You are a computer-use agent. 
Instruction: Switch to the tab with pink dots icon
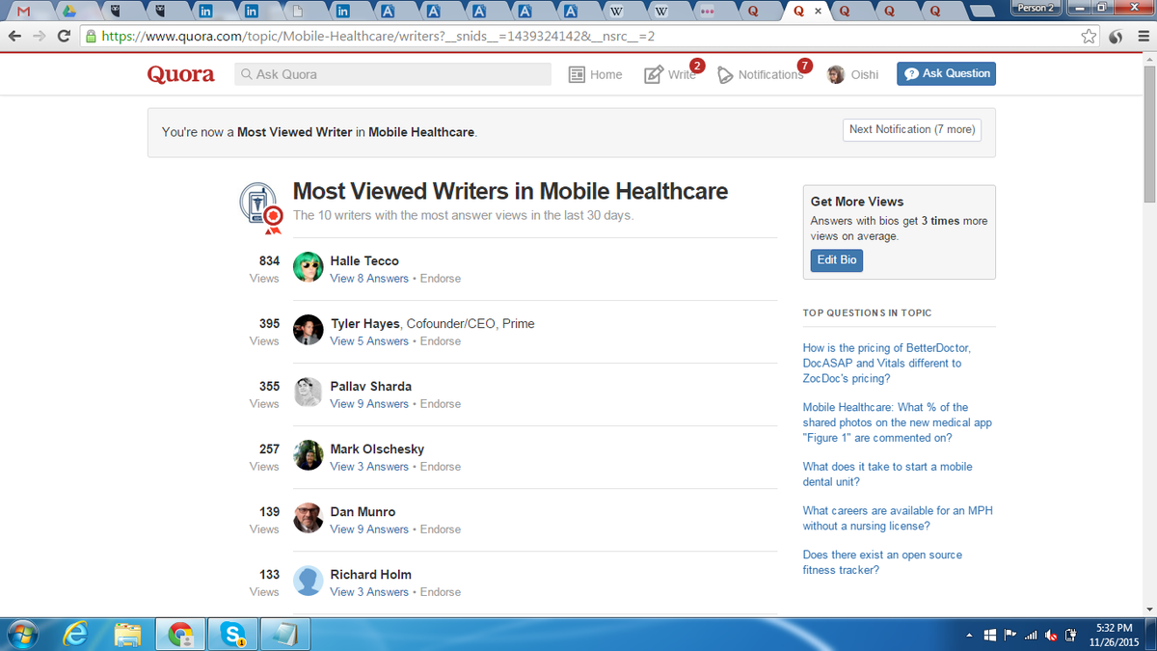pyautogui.click(x=707, y=12)
